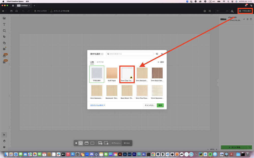Choose the Kraft Paper material

click(112, 74)
